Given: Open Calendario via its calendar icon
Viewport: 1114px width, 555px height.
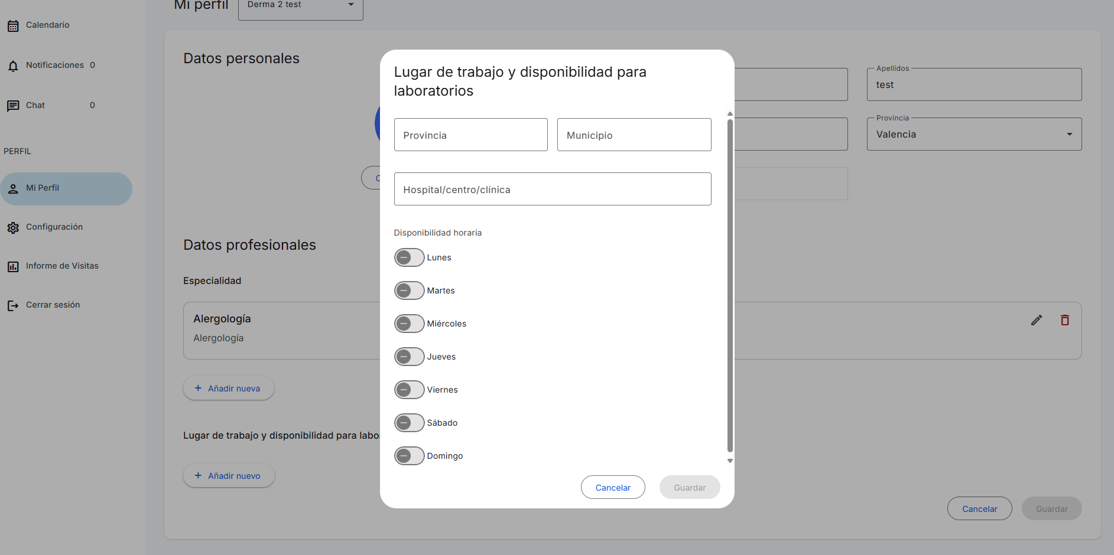Looking at the screenshot, I should coord(13,26).
